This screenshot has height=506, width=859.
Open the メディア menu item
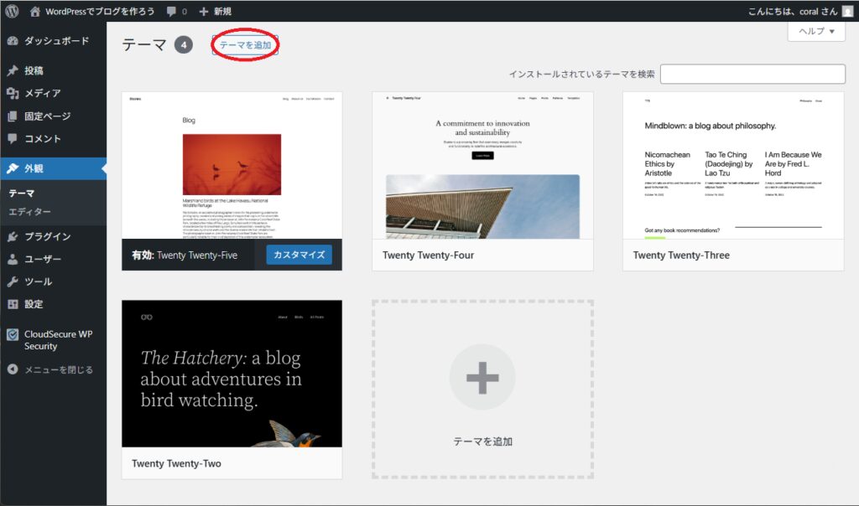click(42, 94)
